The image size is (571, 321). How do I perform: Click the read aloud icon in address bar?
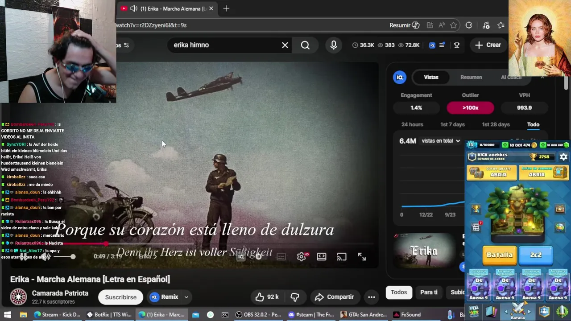point(442,25)
